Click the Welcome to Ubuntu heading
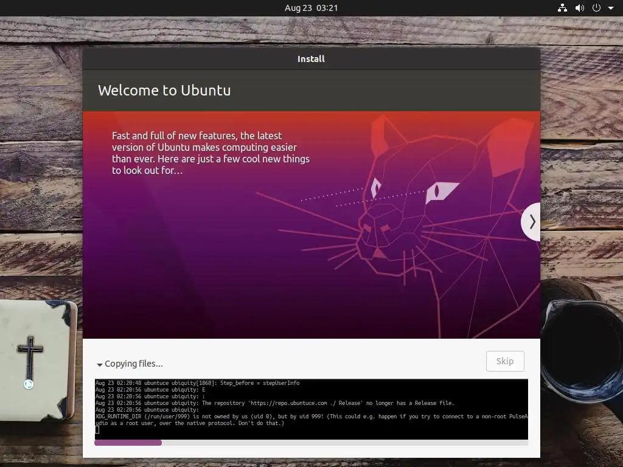Viewport: 623px width, 467px height. [164, 90]
